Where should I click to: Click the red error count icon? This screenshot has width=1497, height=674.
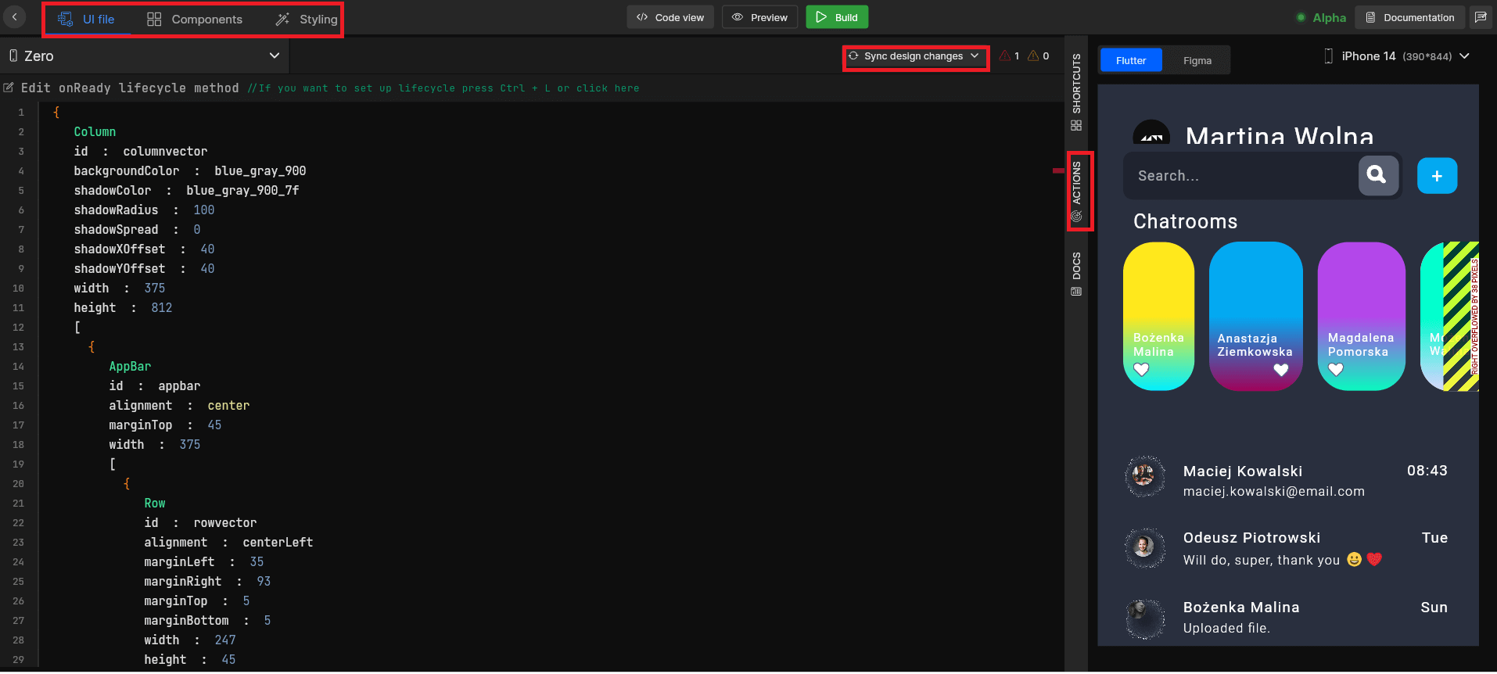[x=1005, y=56]
